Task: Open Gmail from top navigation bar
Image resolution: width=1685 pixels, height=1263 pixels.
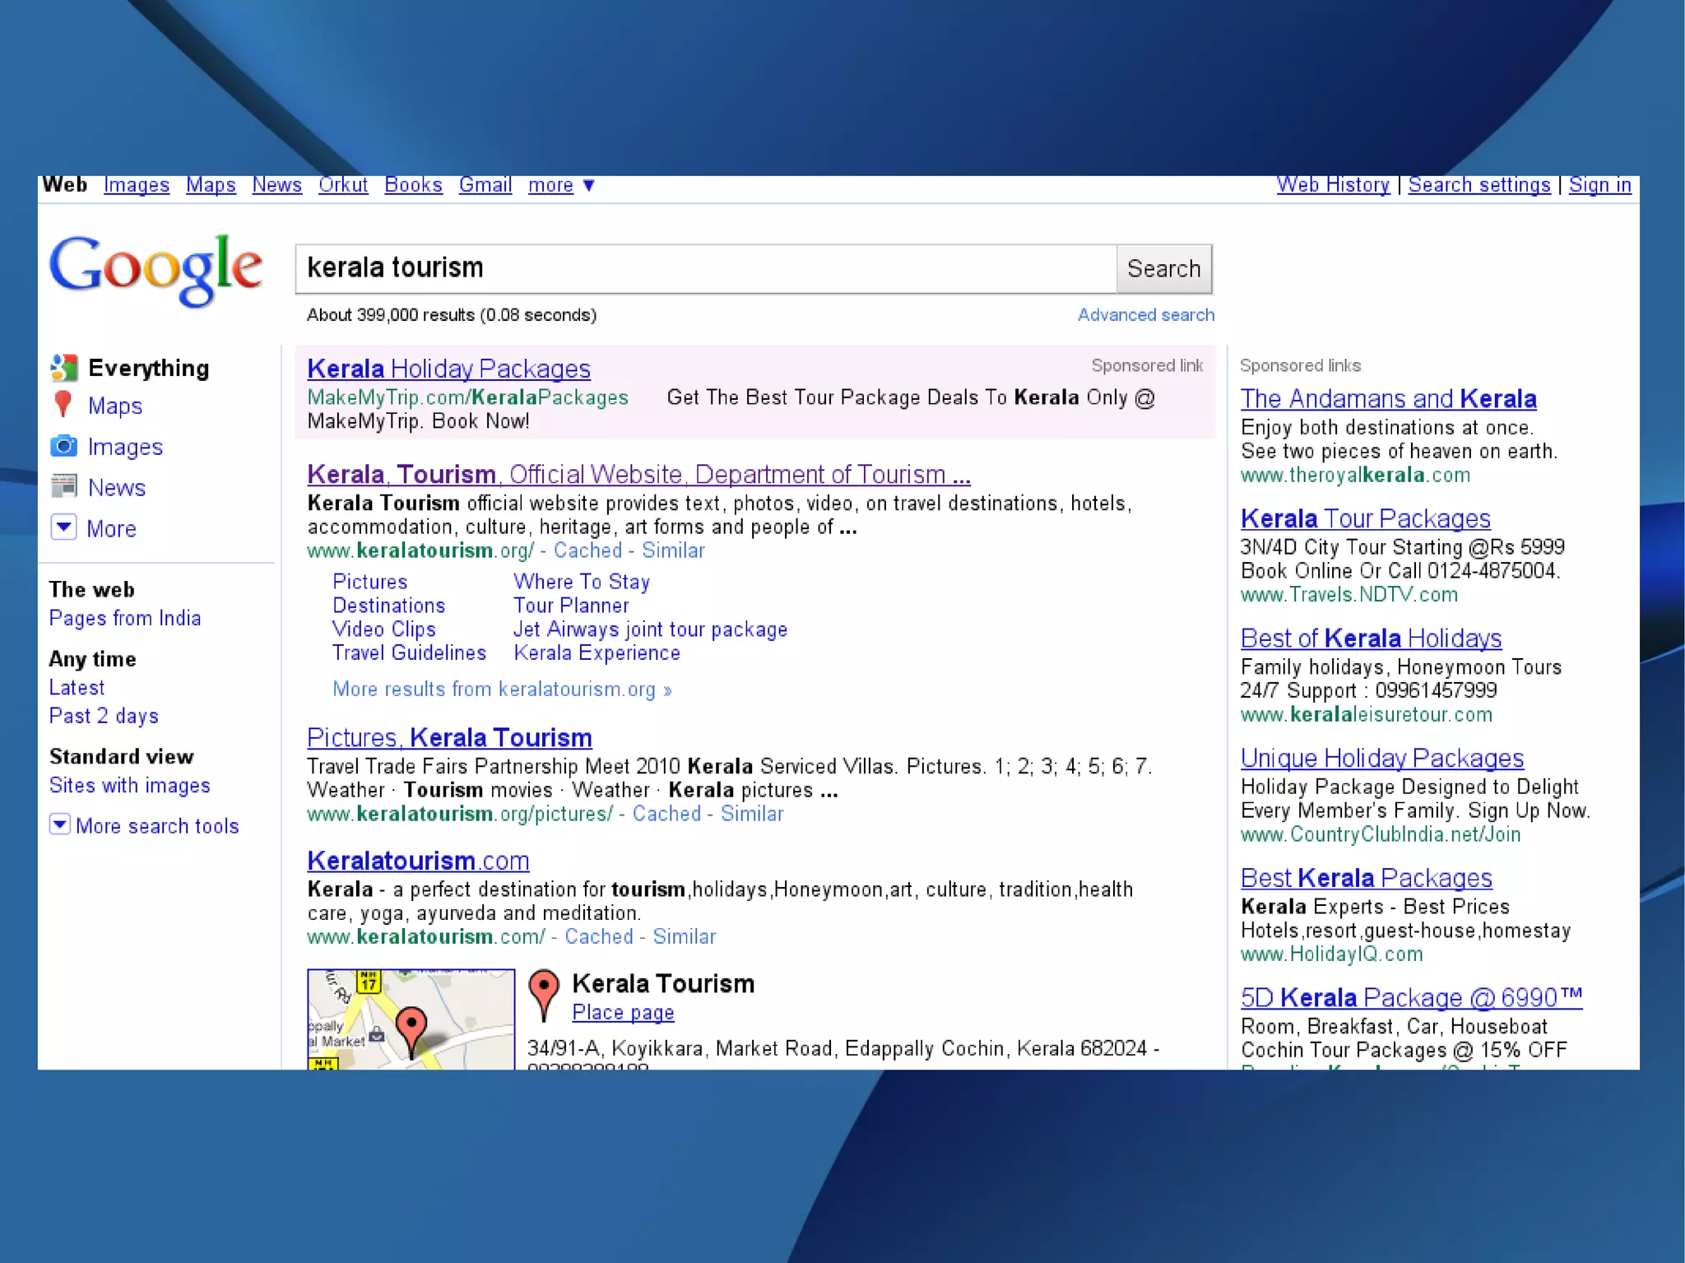Action: click(485, 185)
